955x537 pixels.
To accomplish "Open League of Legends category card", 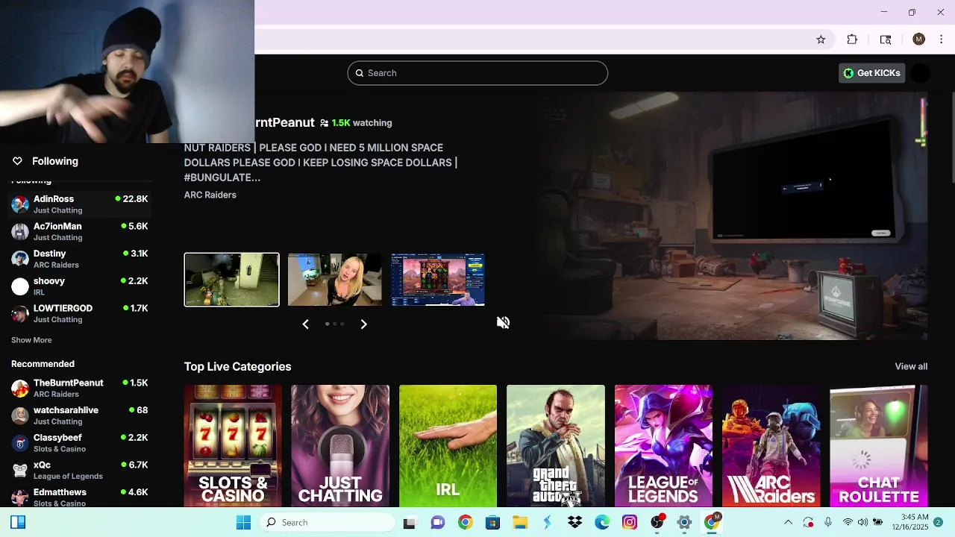I will [x=663, y=446].
